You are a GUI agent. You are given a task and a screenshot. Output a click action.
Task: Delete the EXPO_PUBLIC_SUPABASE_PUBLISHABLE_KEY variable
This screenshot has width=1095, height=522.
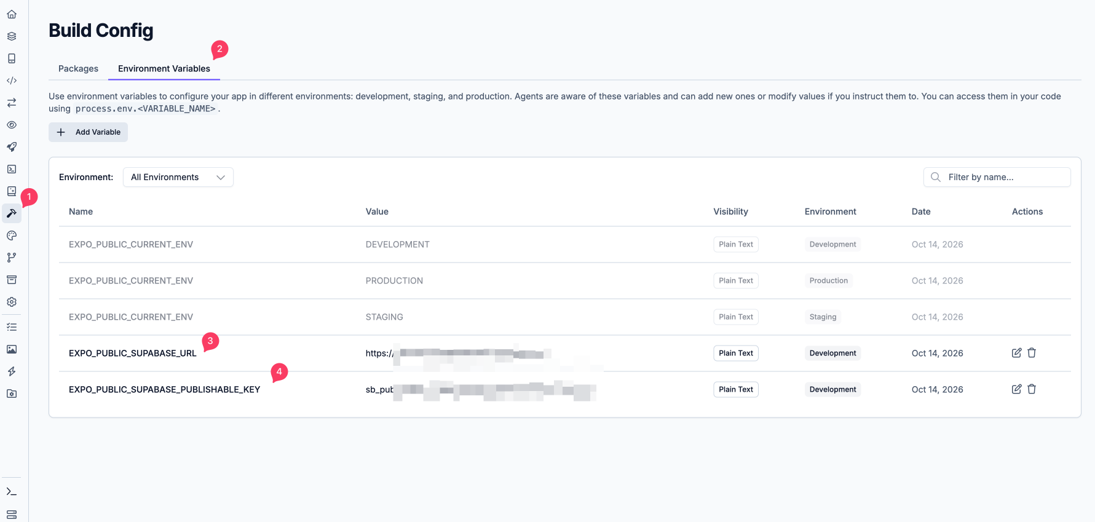tap(1032, 389)
